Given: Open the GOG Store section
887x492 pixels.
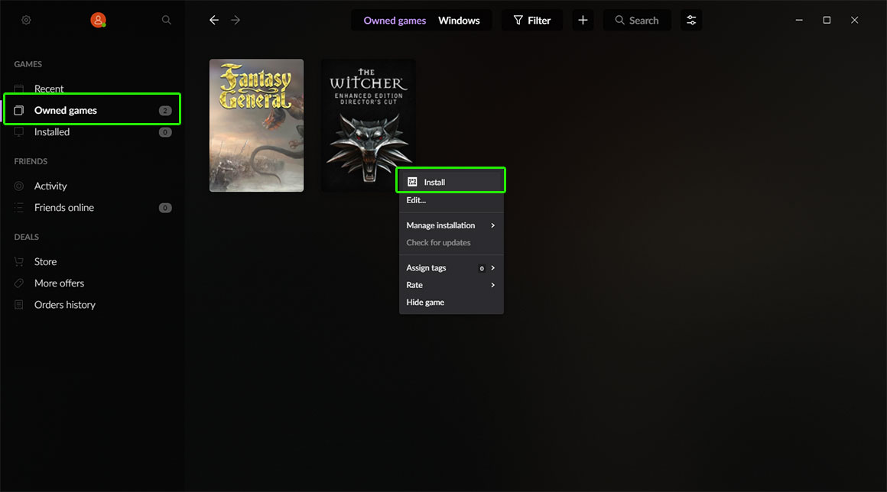Looking at the screenshot, I should 45,261.
